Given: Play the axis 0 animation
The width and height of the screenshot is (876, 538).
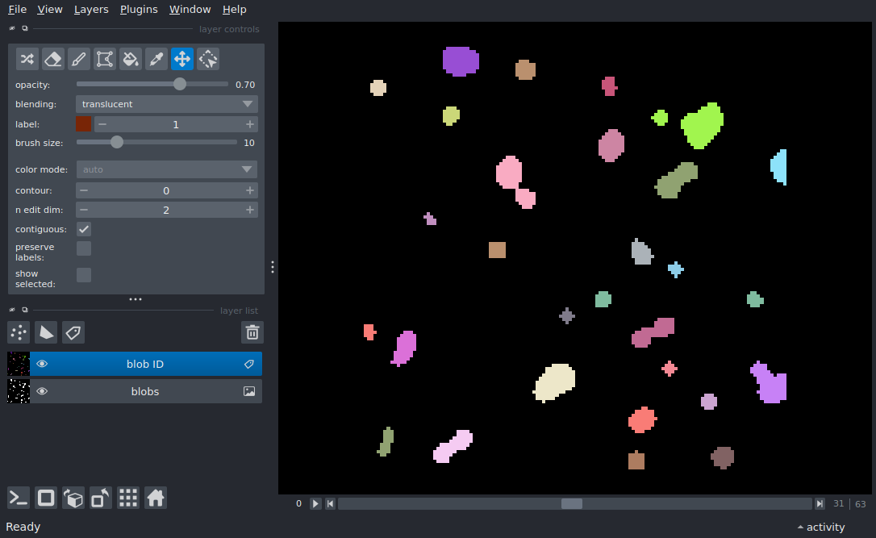Looking at the screenshot, I should point(315,504).
